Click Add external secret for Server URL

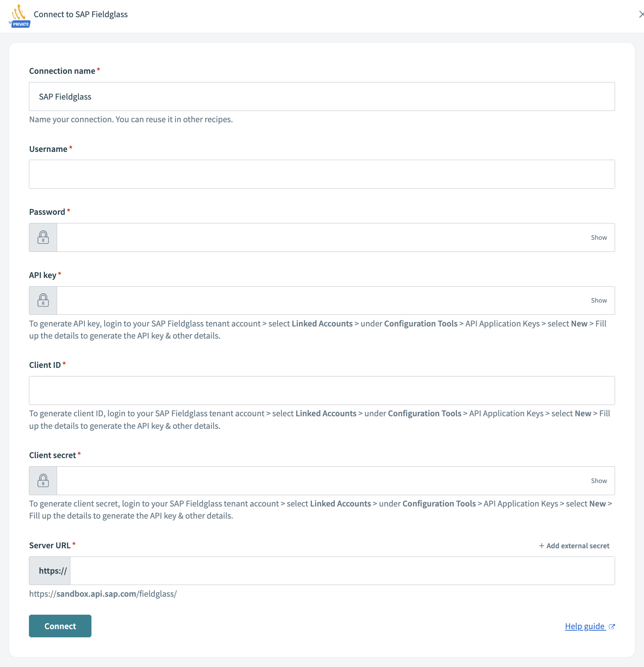point(578,546)
